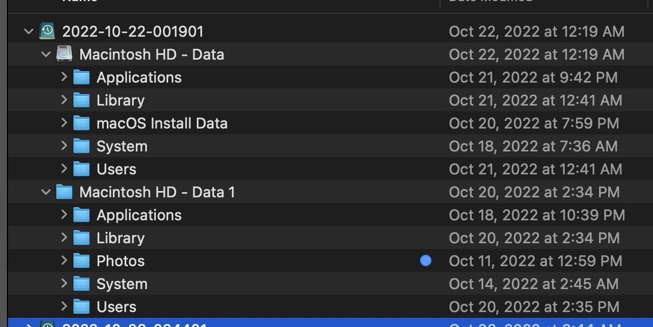
Task: Click the Time Machine backup icon for 2022-10-22-001901
Action: point(47,31)
